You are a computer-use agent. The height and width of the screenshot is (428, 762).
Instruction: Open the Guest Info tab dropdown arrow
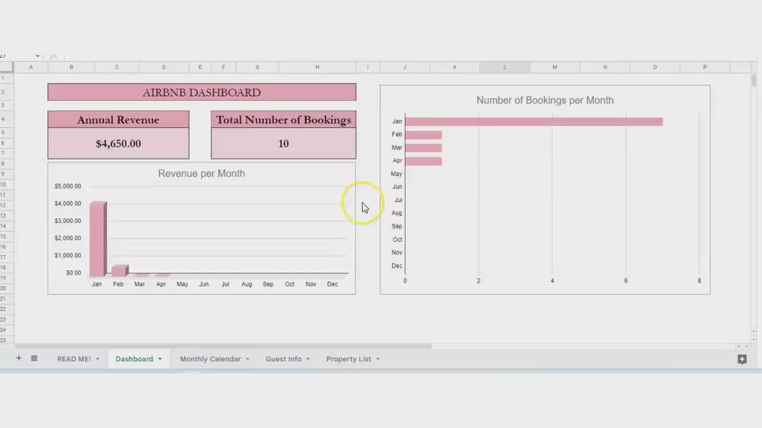tap(308, 359)
